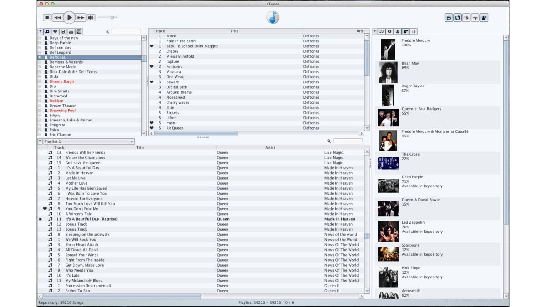546x307 pixels.
Task: Open the album info tab (disc icon) in context panel
Action: click(389, 31)
